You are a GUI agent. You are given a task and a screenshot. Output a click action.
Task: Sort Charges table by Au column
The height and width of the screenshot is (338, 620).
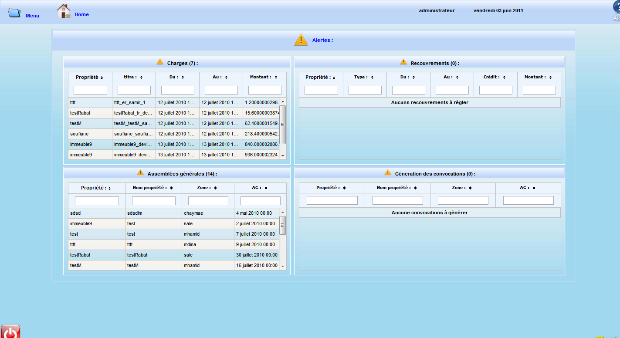(x=226, y=77)
